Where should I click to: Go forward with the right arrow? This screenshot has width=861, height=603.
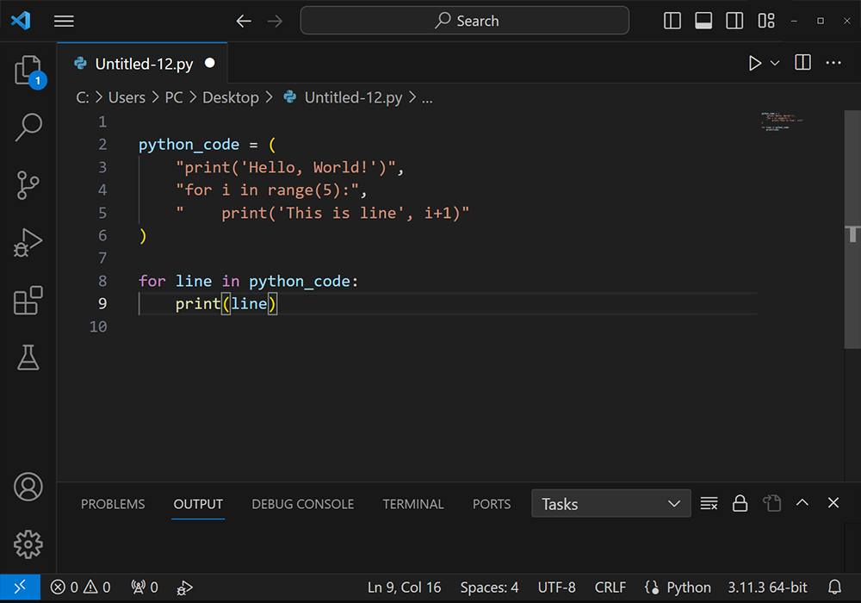coord(275,21)
